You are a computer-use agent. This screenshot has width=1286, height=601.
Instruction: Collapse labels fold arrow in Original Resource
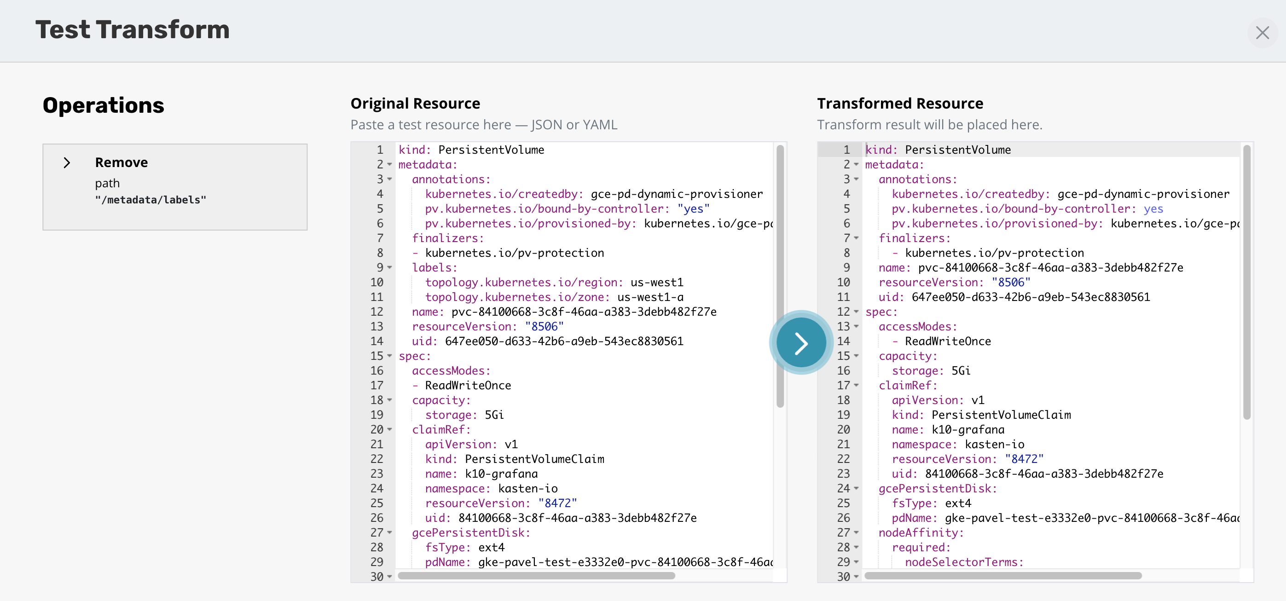click(390, 267)
